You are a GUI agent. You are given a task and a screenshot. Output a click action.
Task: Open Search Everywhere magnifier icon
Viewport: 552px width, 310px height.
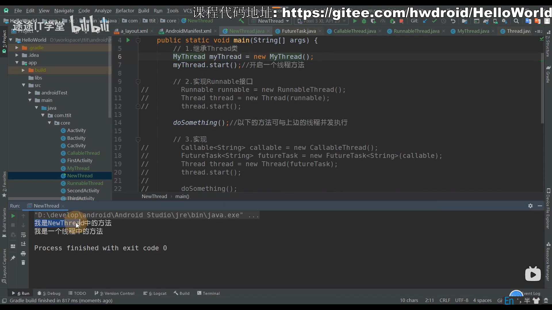click(x=516, y=21)
